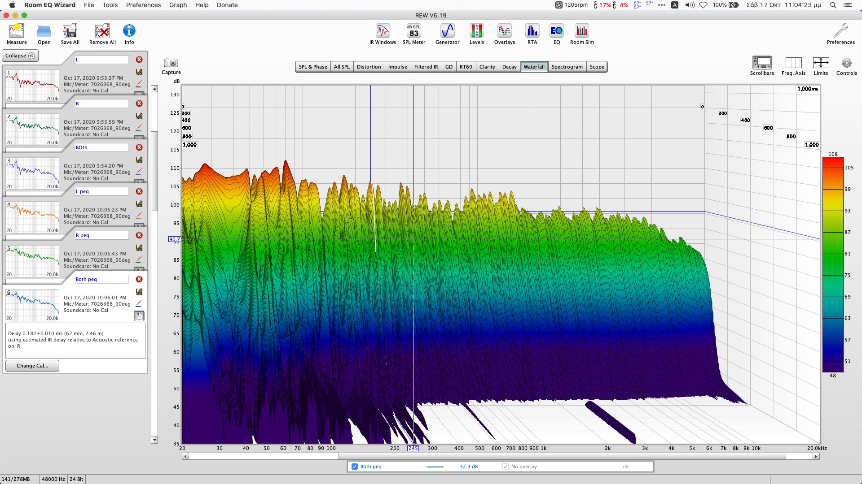Remove the L peq measurement
The height and width of the screenshot is (484, 862).
coord(139,191)
